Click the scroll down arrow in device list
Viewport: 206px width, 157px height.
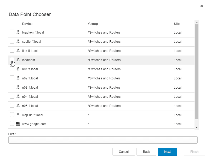point(197,127)
